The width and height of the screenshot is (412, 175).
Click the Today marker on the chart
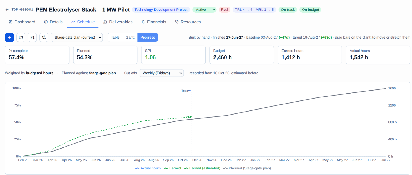[x=186, y=91]
